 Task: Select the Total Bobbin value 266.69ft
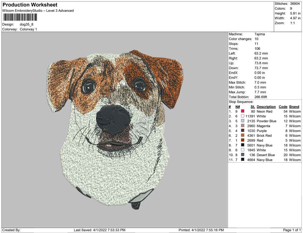click(x=261, y=97)
